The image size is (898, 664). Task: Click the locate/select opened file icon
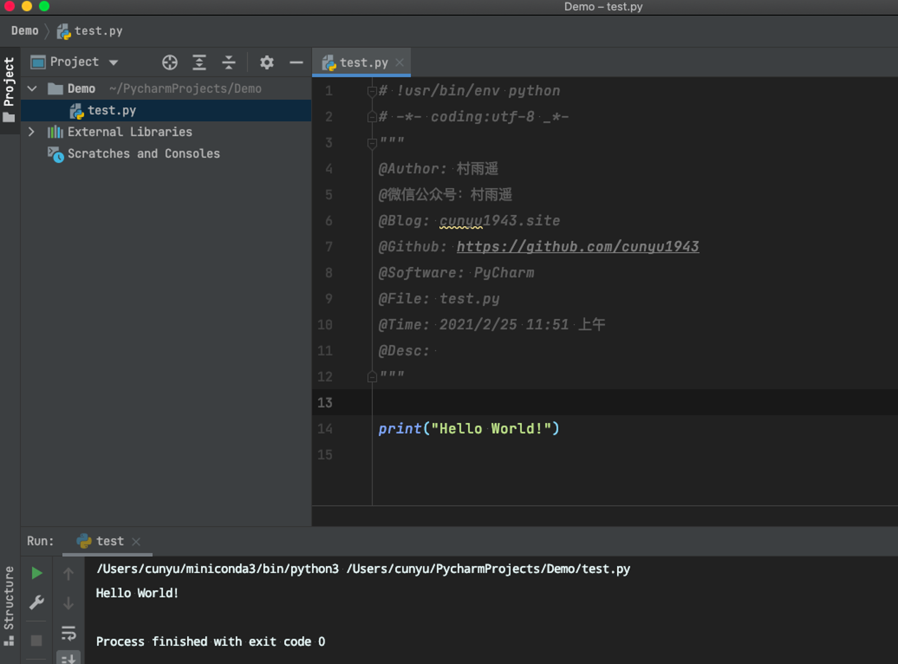(170, 62)
